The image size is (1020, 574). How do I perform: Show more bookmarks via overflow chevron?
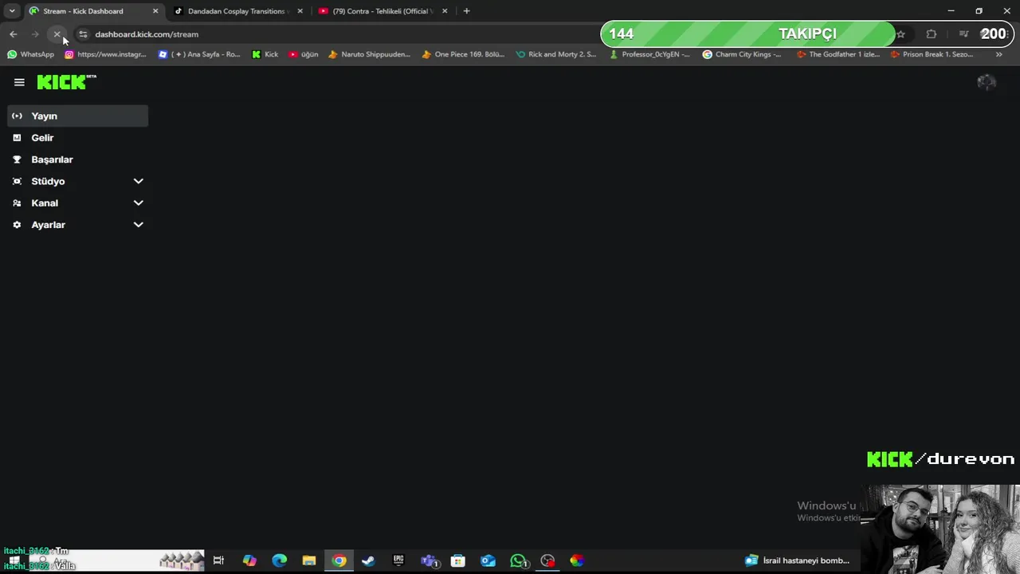[x=998, y=54]
